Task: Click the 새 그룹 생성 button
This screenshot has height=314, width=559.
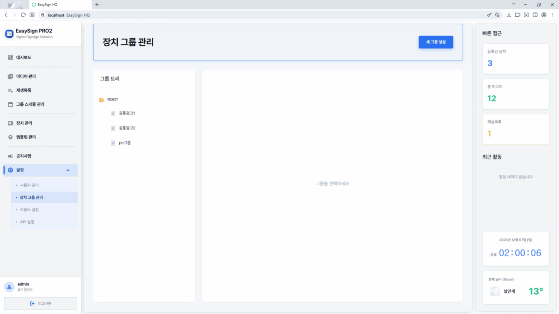Action: tap(436, 42)
